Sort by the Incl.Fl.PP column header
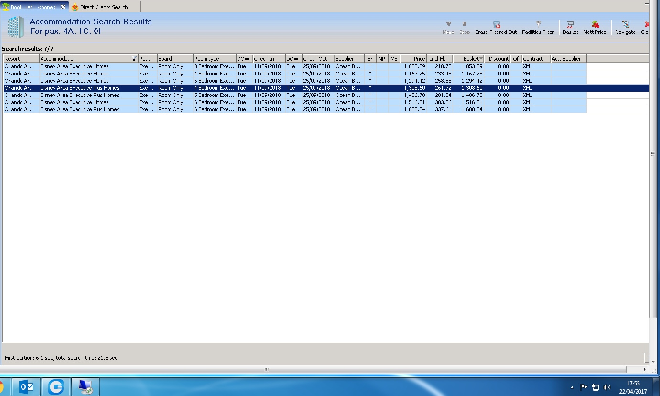Screen dimensions: 660x396 (440, 59)
